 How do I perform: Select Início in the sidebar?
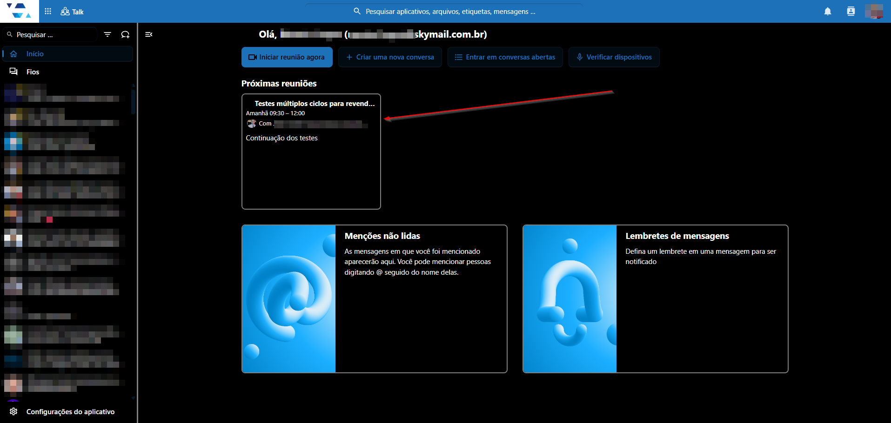point(68,54)
